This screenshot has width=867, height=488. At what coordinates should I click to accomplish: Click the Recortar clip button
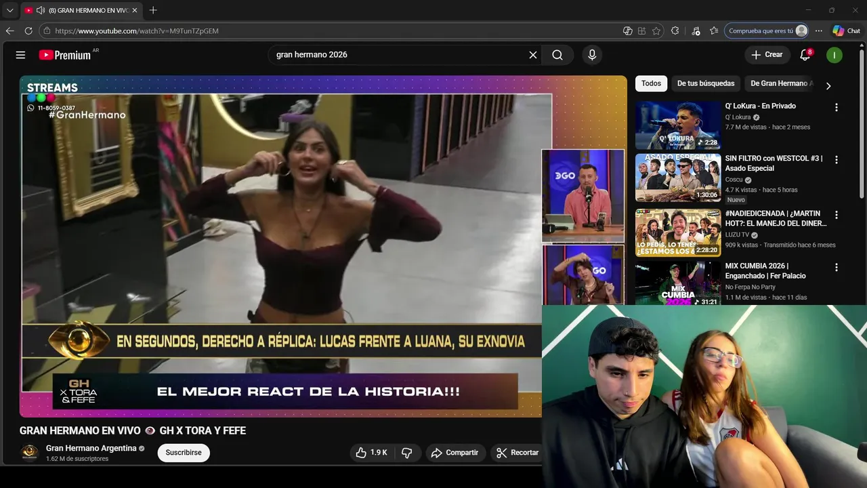[517, 453]
